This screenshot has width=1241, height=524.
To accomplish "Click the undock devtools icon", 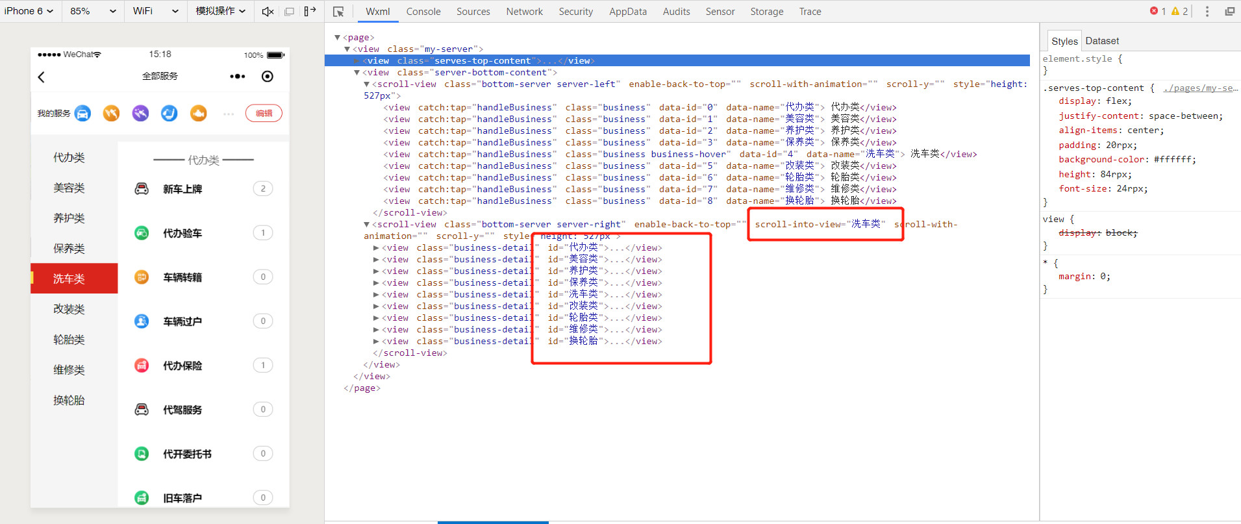I will pyautogui.click(x=1229, y=11).
